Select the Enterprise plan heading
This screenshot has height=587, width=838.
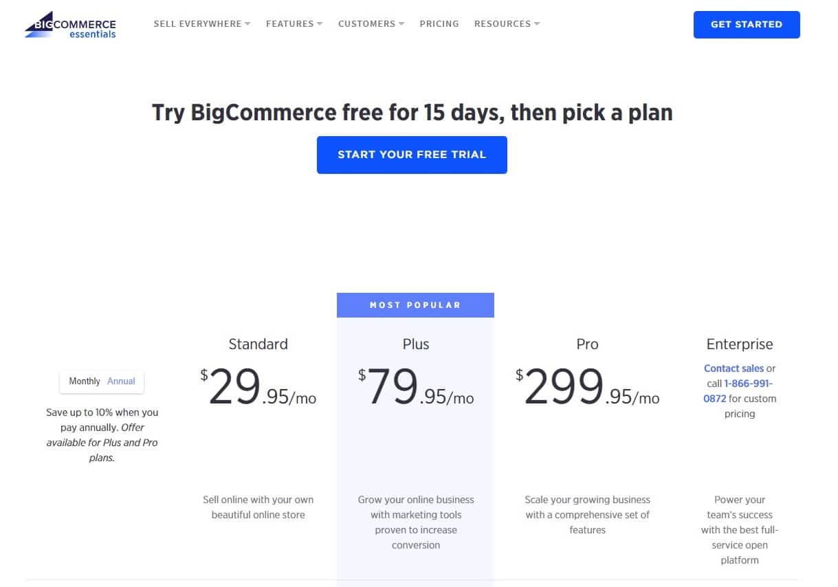point(740,344)
